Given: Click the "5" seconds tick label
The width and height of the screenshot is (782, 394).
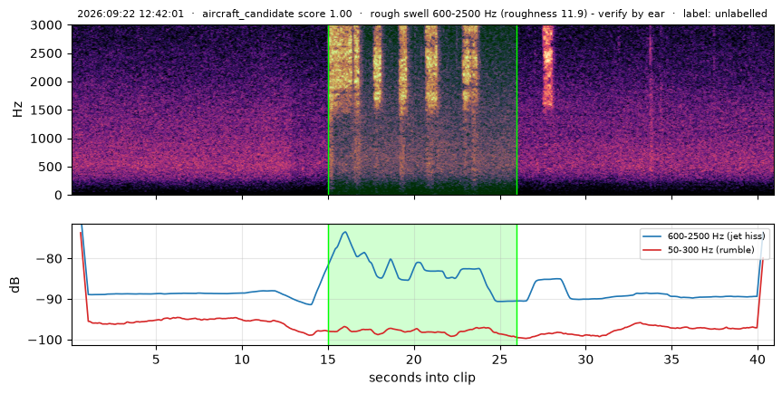Looking at the screenshot, I should coord(157,360).
